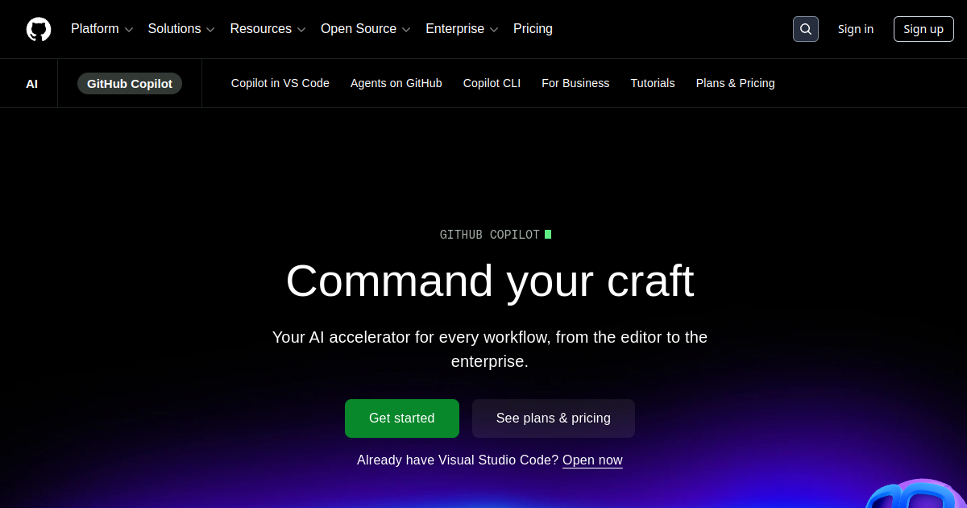
Task: Open search with the magnifier icon
Action: [806, 29]
